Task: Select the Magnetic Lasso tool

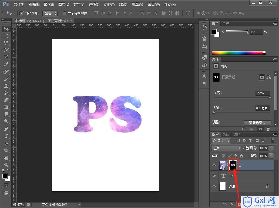Action: 6,43
